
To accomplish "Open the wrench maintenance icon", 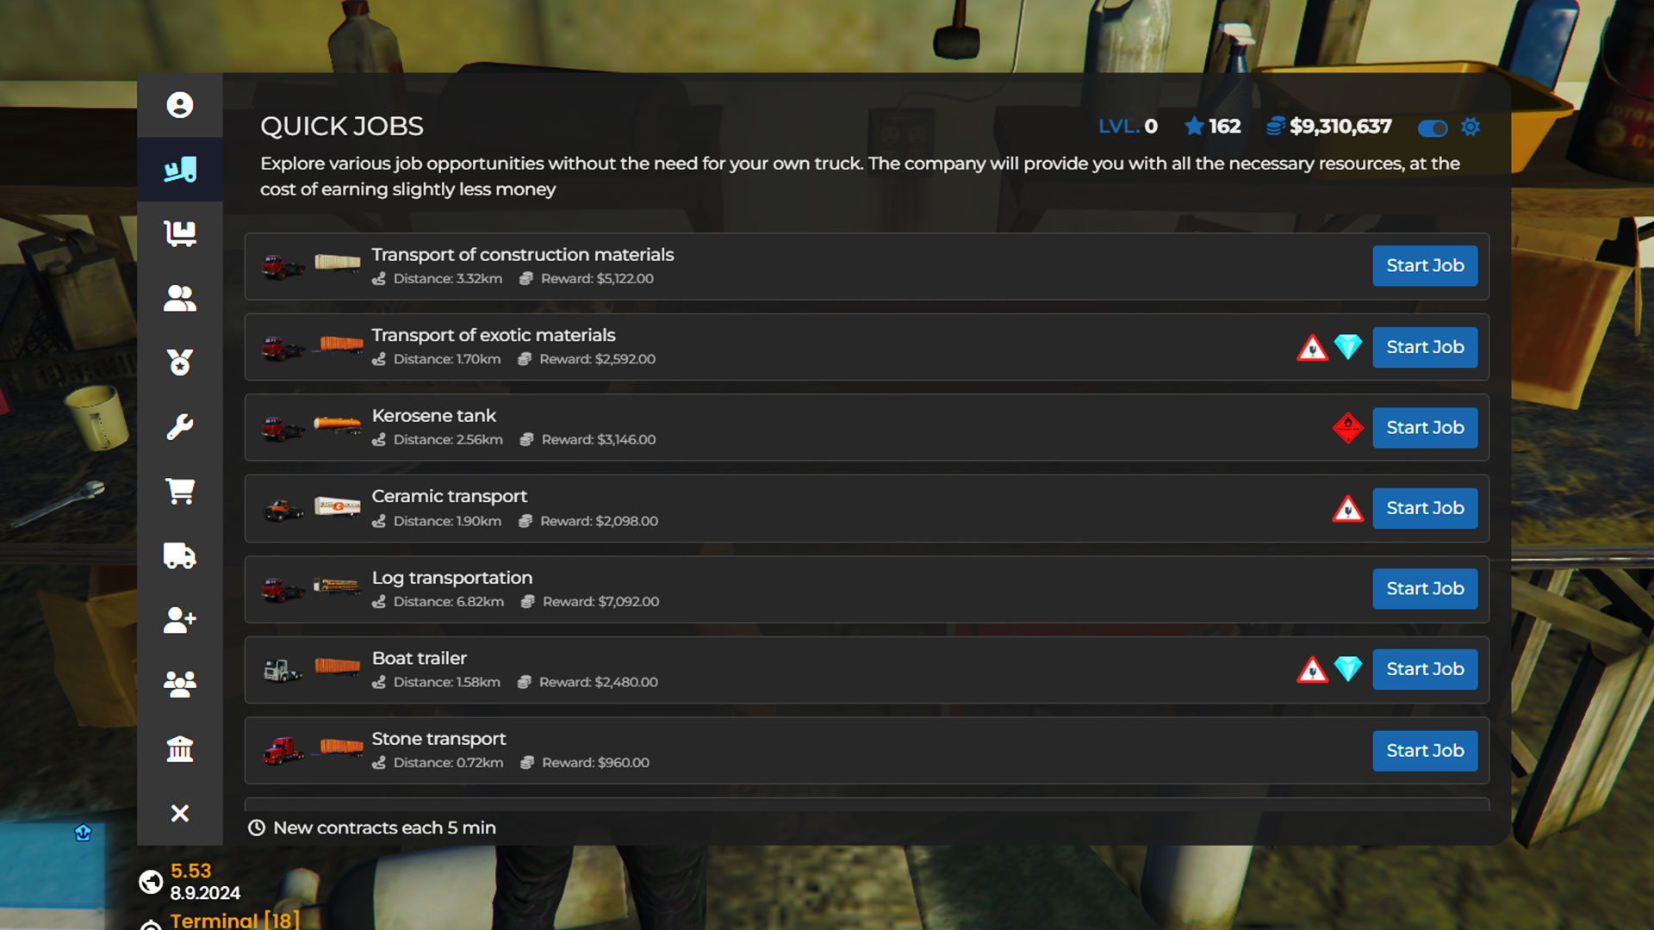I will 179,427.
